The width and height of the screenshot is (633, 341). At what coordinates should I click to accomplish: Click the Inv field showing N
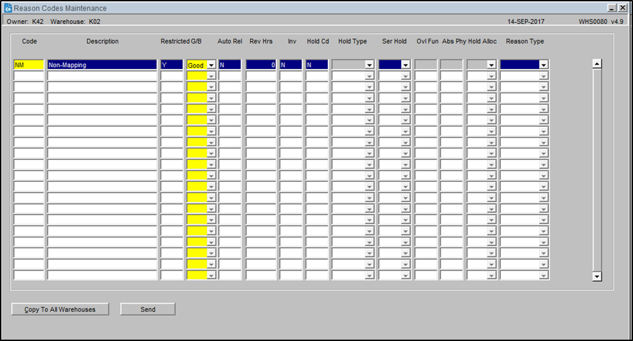tap(290, 64)
